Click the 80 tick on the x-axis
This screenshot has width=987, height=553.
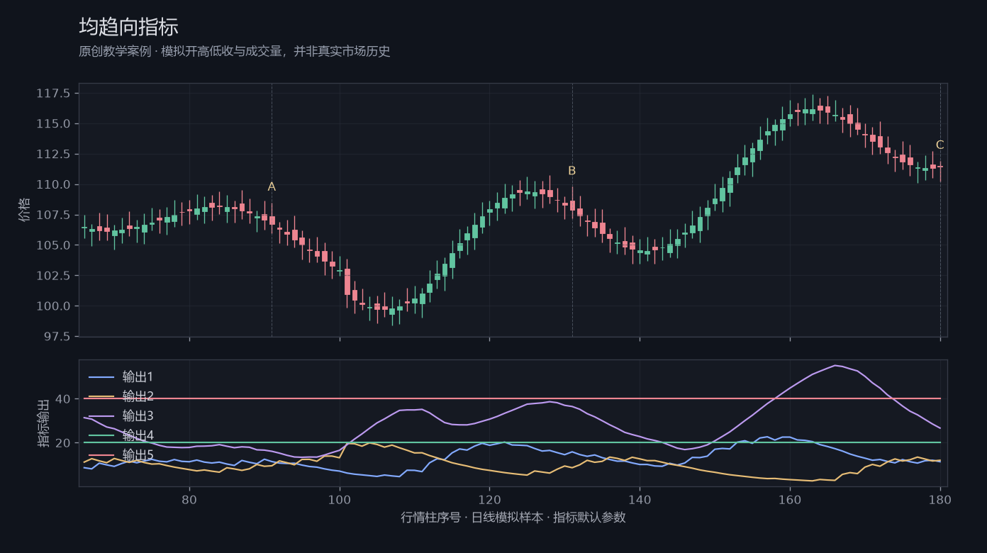point(189,498)
